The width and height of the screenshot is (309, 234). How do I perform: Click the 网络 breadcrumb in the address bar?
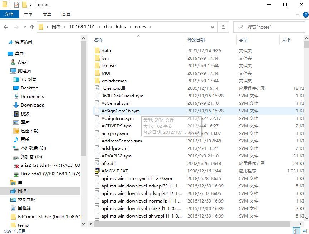pyautogui.click(x=56, y=27)
